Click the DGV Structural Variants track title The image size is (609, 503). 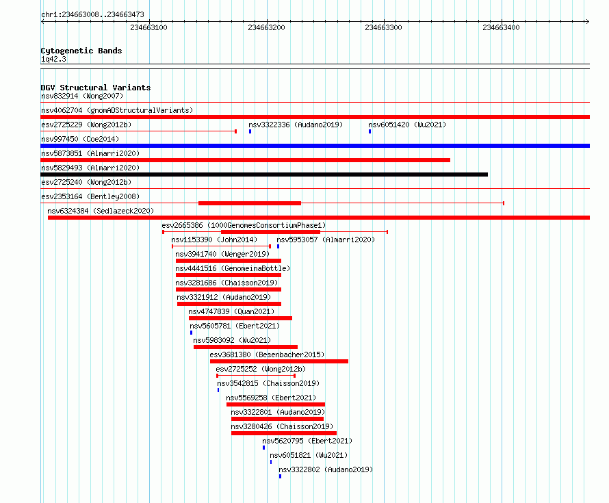point(96,88)
